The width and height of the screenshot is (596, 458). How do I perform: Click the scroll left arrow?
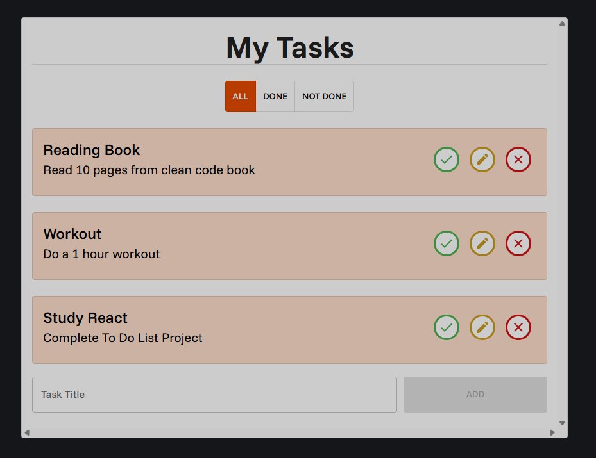pos(27,432)
